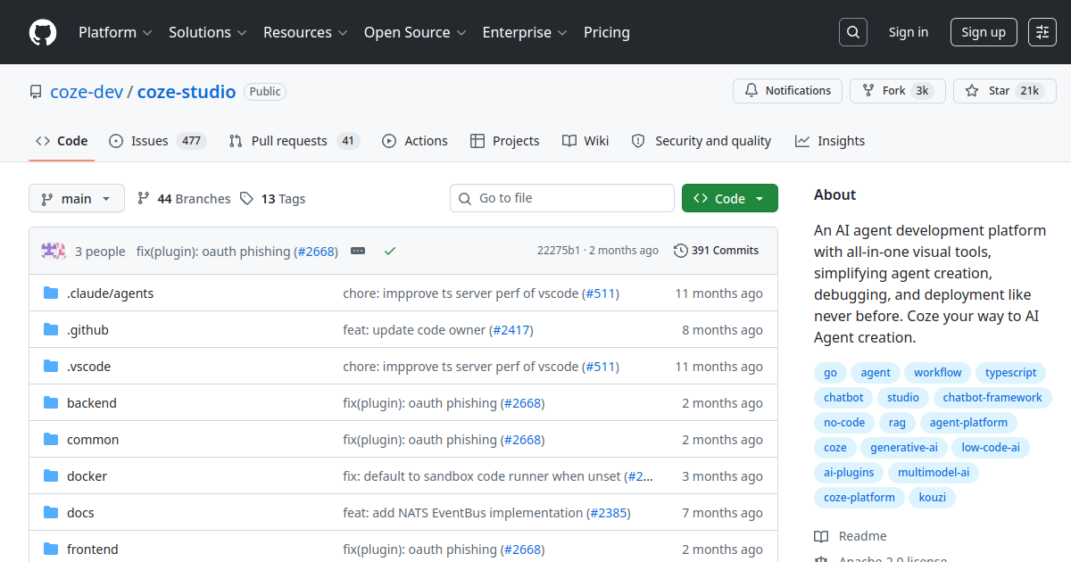The image size is (1071, 562).
Task: Focus the Go to file search field
Action: pyautogui.click(x=562, y=198)
